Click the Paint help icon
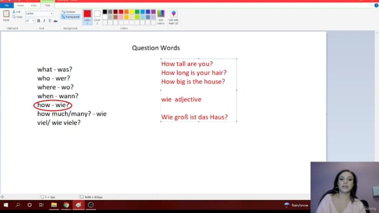Screen dimensions: 379x213 [x=377, y=5]
